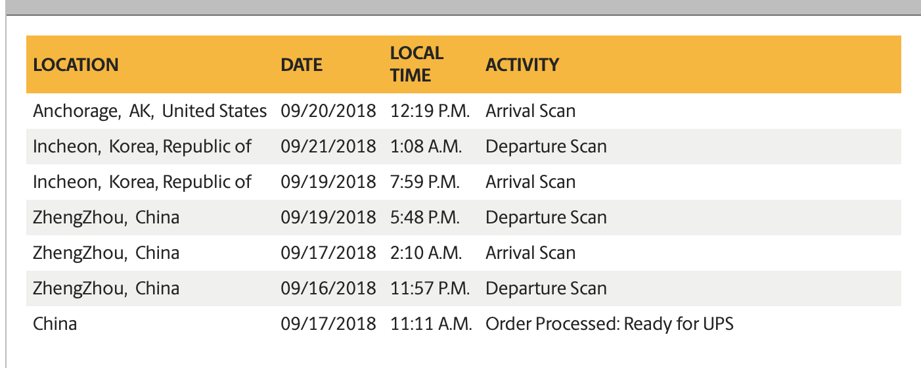Click the 11:57 P.M. time cell

pos(430,288)
